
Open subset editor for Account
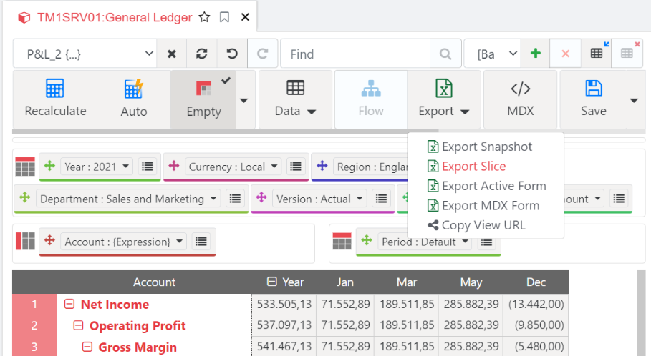201,242
